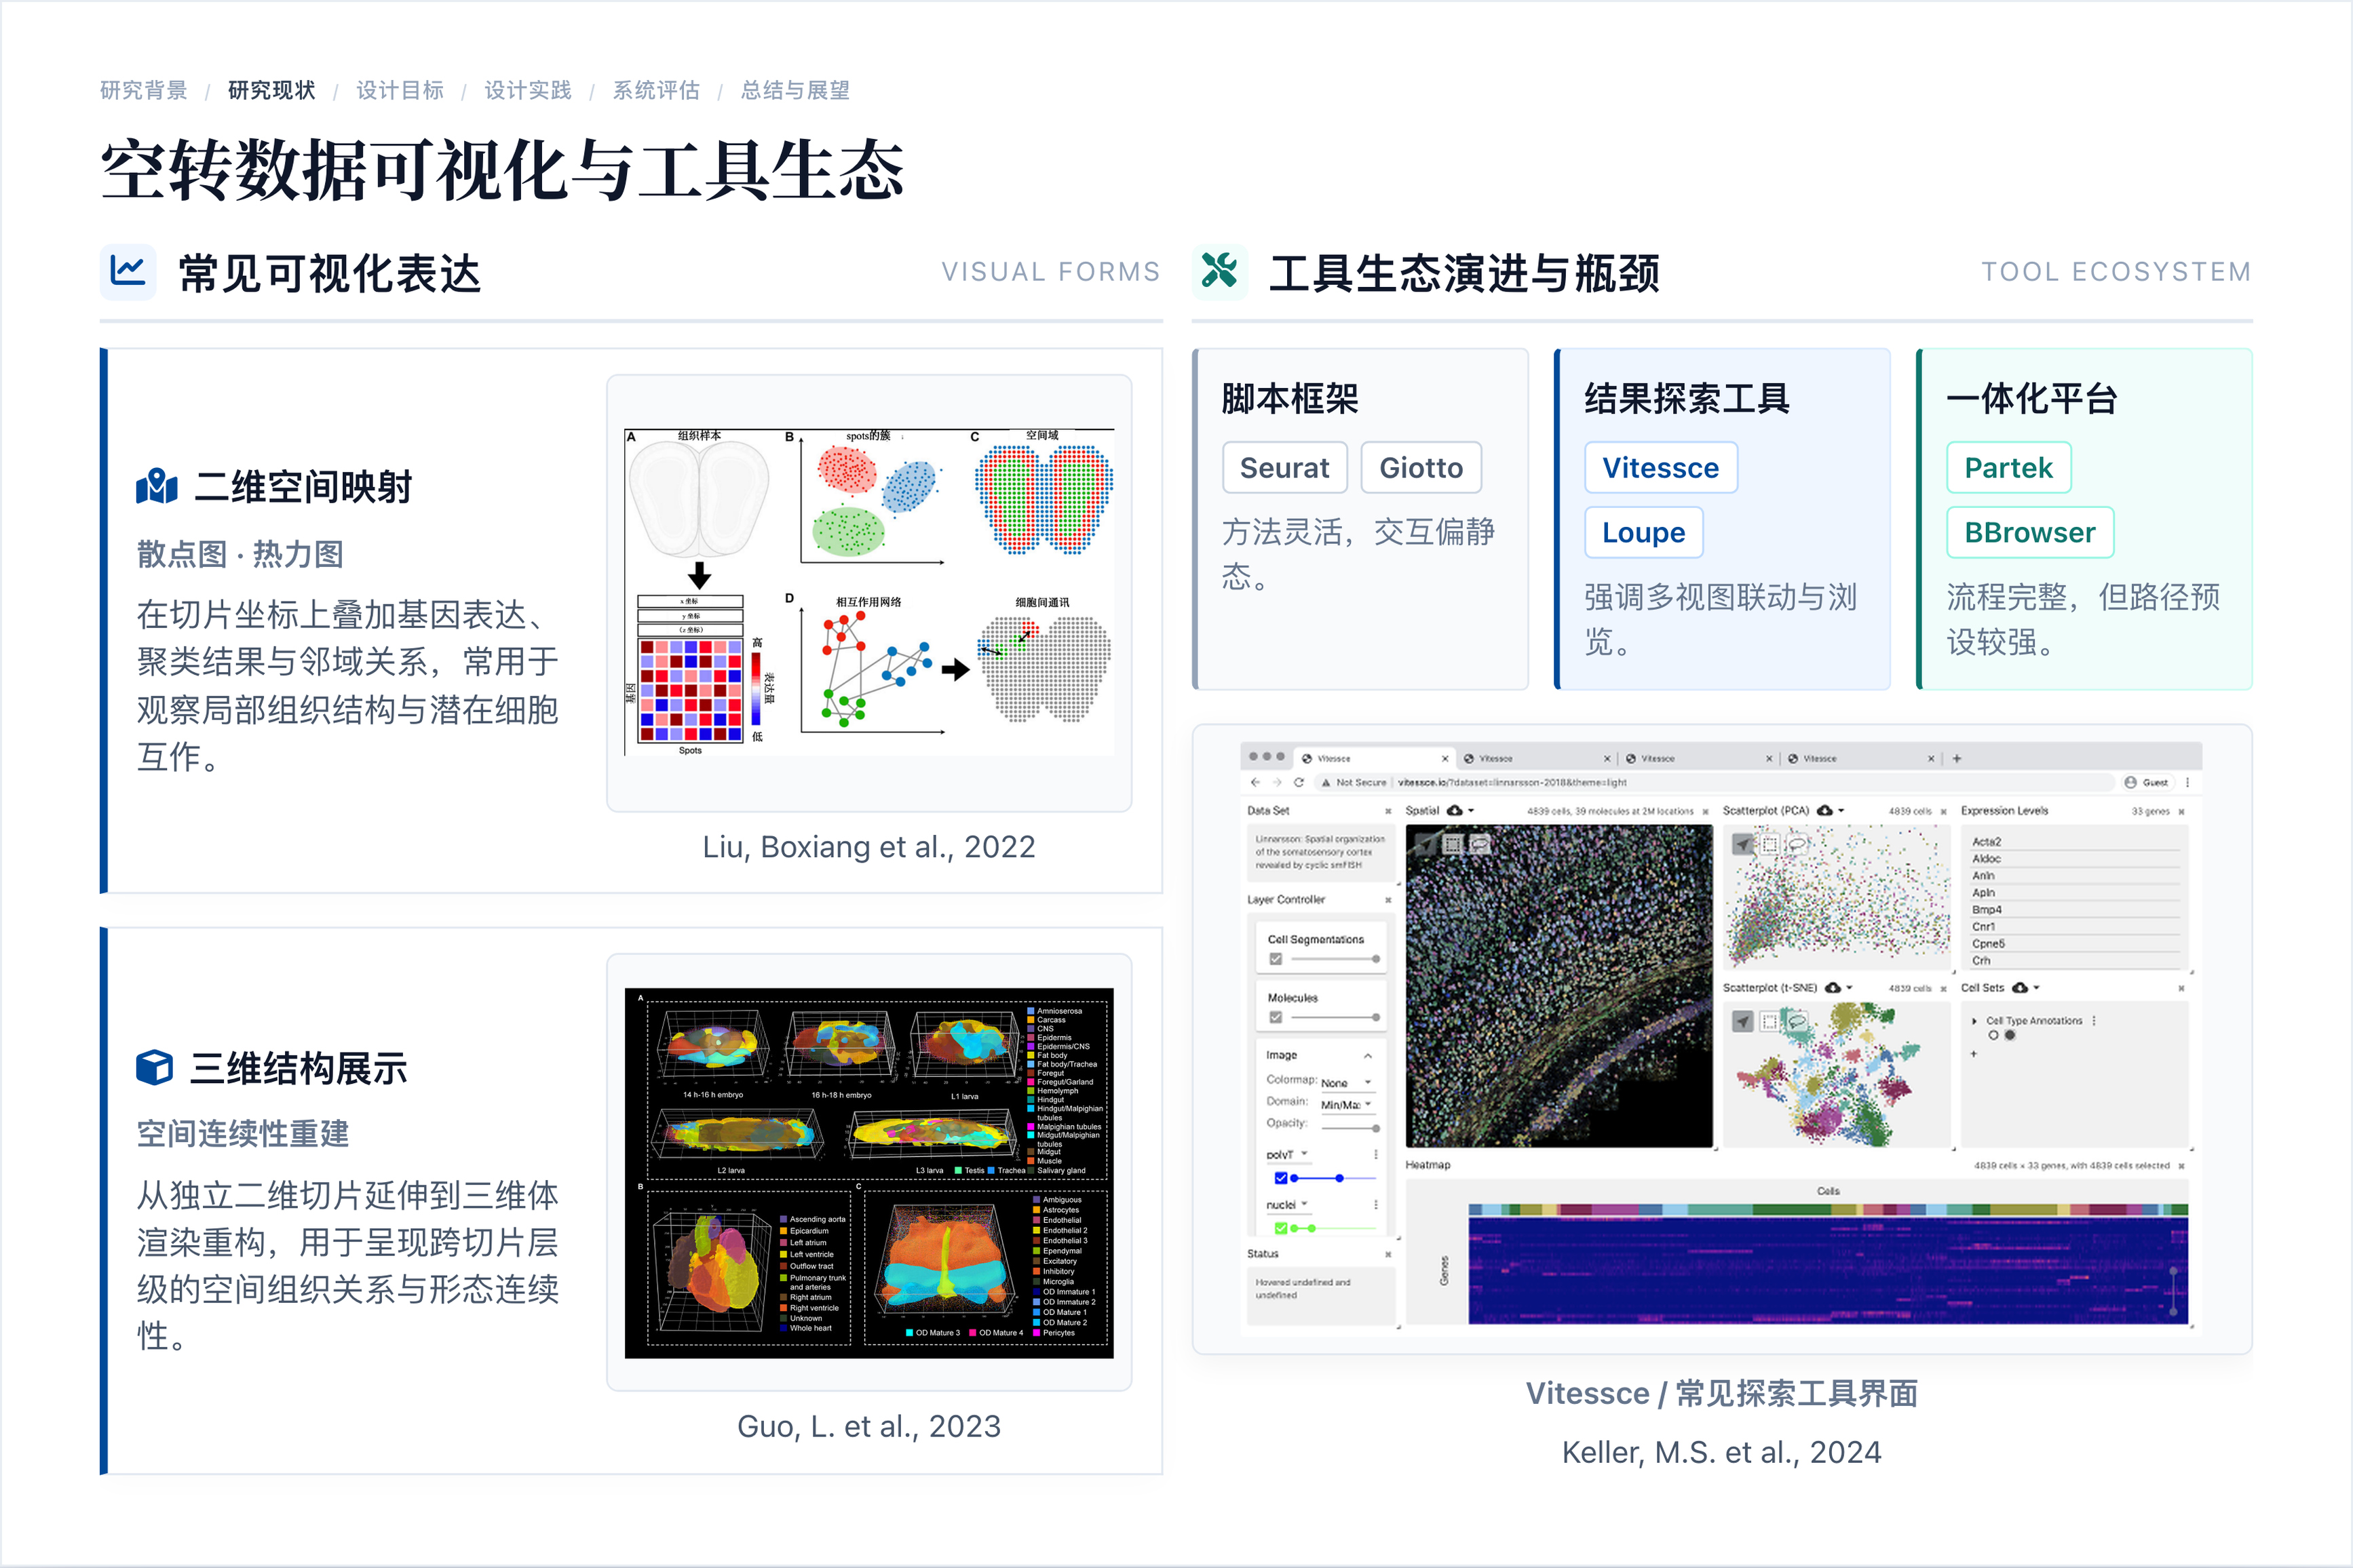Screen dimensions: 2353x1568
Task: Click cloud download icon for Scatterplot (t-SNE)
Action: (x=1833, y=987)
